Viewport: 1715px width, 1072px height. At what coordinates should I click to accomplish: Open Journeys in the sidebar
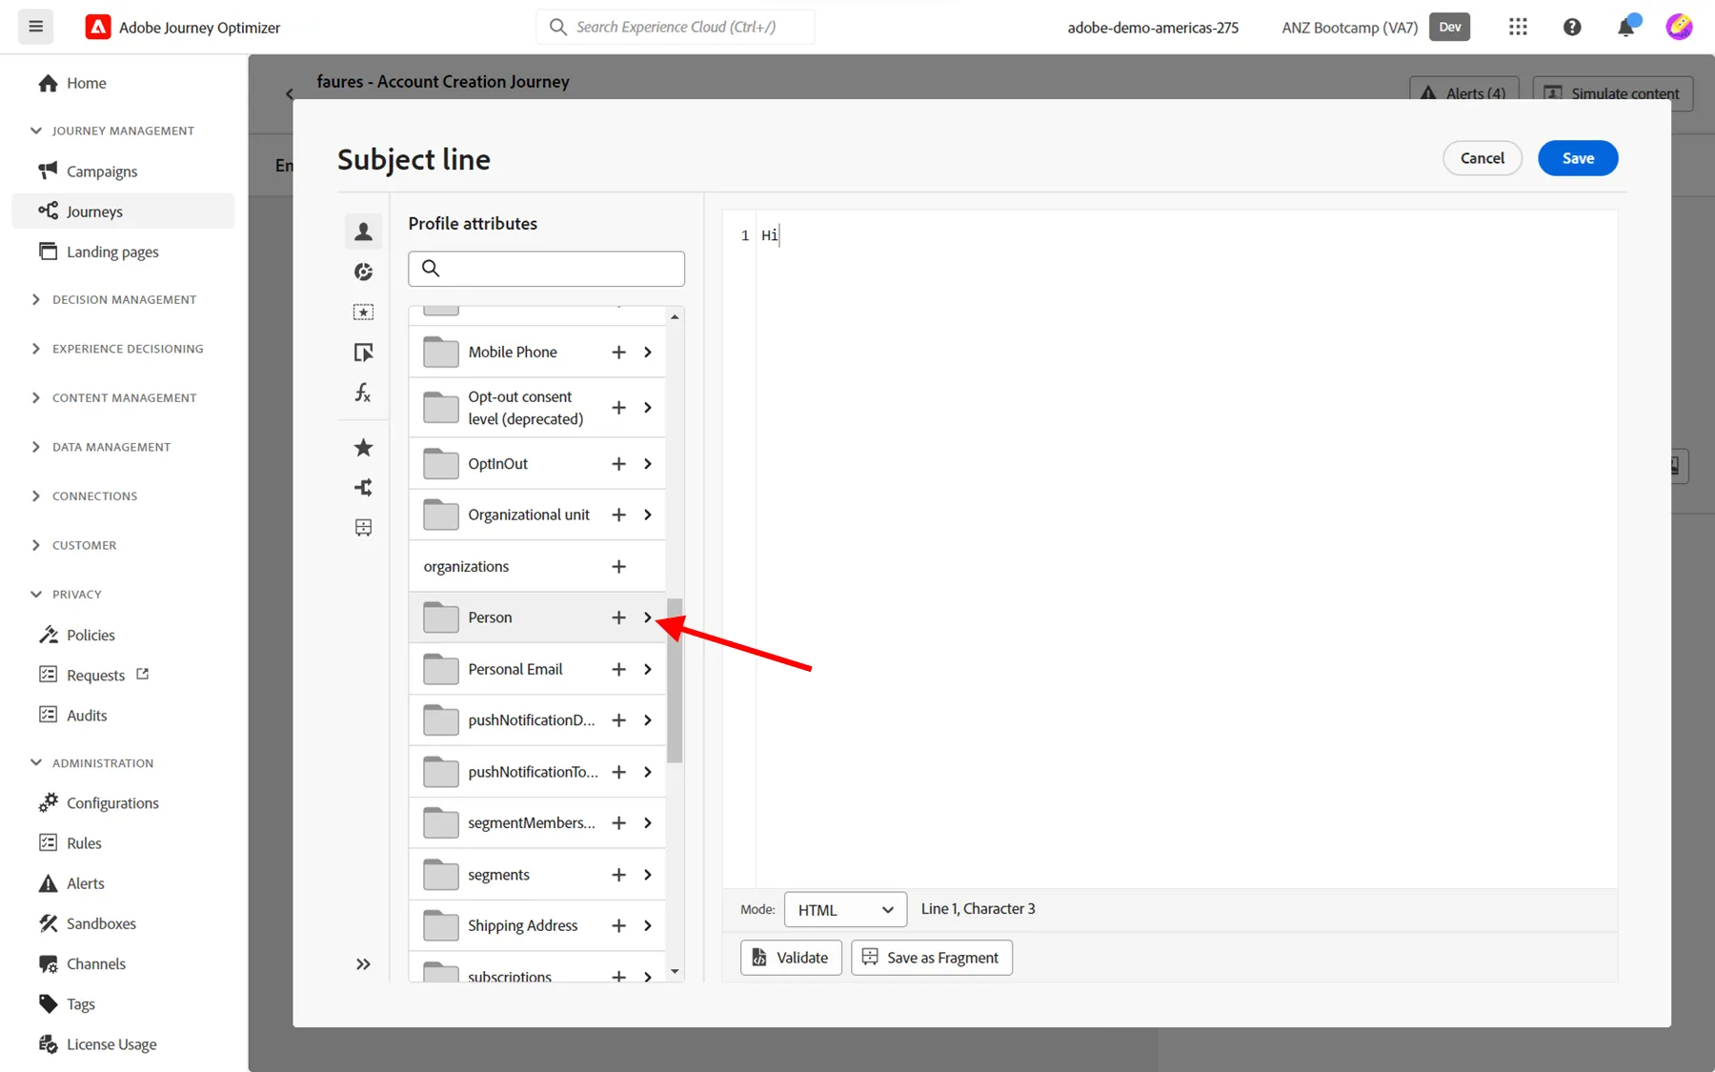122,212
